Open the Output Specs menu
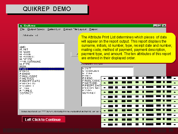Image resolution: width=178 pixels, height=134 pixels. (36, 29)
